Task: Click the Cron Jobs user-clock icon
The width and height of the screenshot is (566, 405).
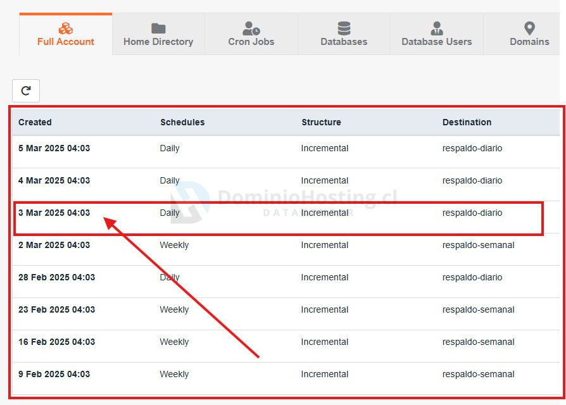Action: click(x=251, y=28)
